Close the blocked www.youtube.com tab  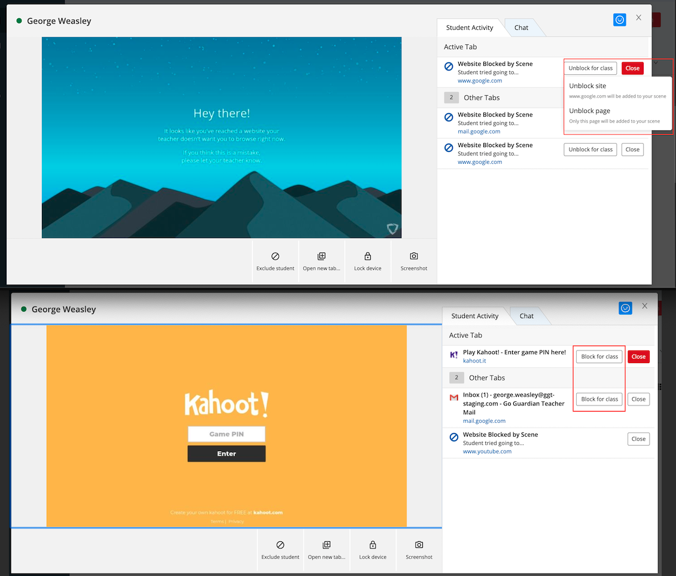638,439
